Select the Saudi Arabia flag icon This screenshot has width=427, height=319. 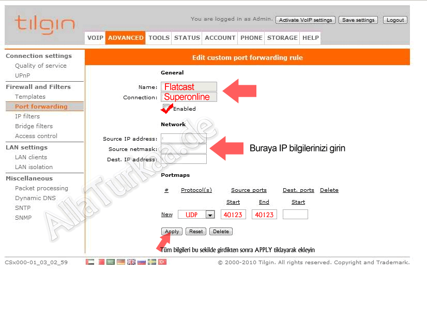pyautogui.click(x=111, y=262)
